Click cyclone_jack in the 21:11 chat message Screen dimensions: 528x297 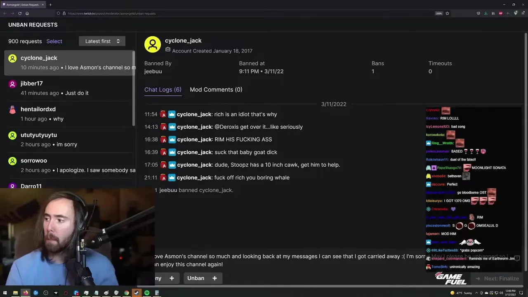(x=194, y=178)
